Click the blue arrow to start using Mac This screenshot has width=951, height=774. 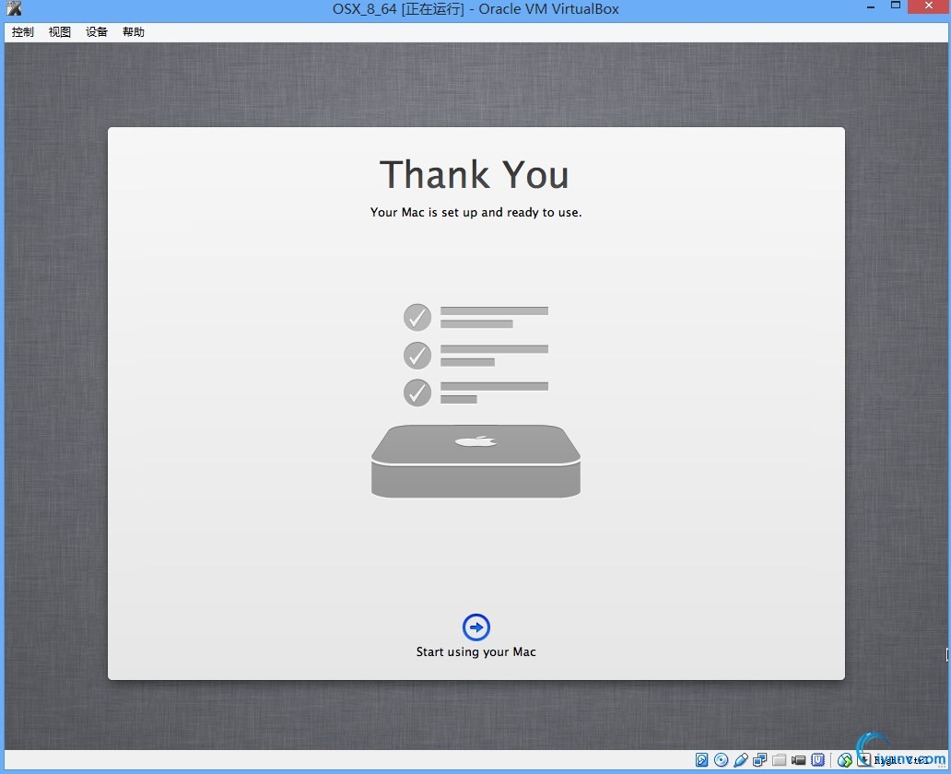476,627
